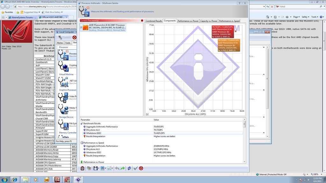
Task: Select the Aggregate Arithmetic Performance 75.45GOPS row
Action: point(161,127)
